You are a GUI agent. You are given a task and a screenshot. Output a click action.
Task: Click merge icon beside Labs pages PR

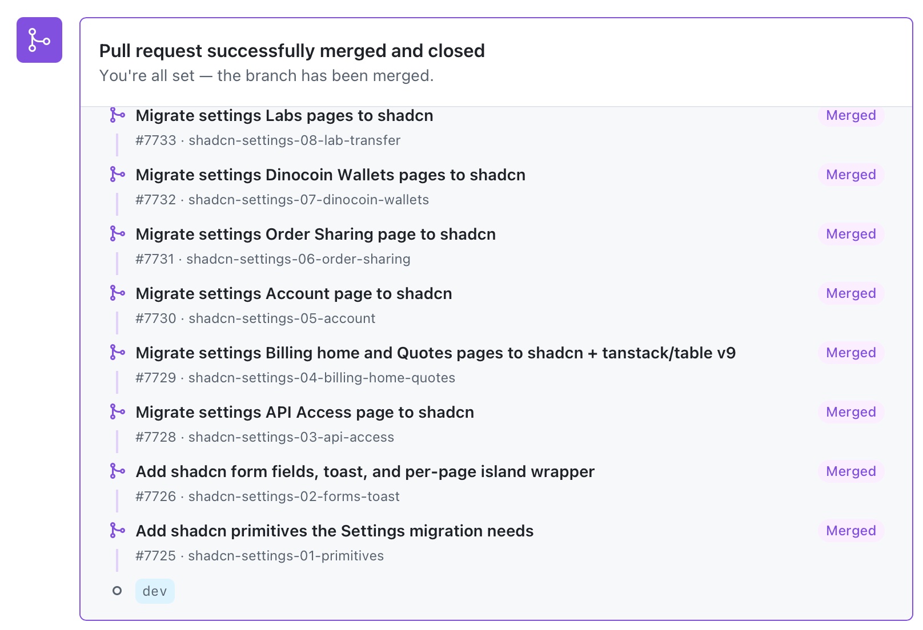pyautogui.click(x=117, y=115)
